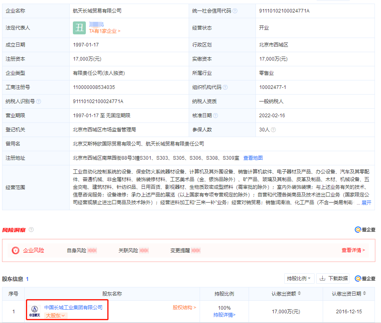Click the blurred legal representative name
Screen dimensions: 381x323
point(96,24)
